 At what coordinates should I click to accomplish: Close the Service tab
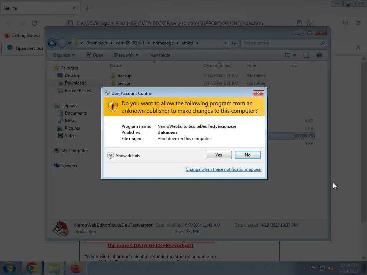[x=74, y=8]
